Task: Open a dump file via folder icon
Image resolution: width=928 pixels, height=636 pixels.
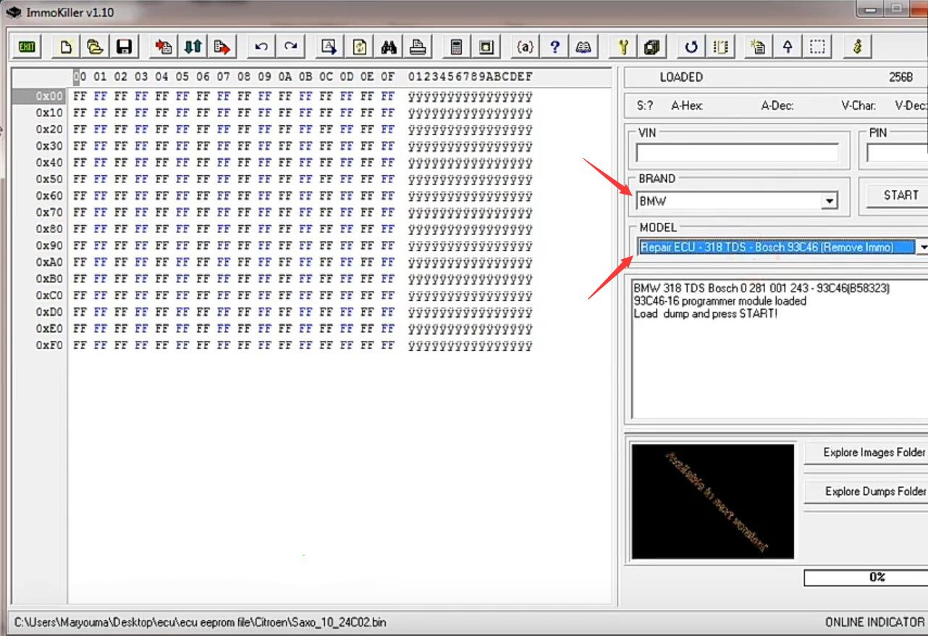Action: [x=95, y=47]
